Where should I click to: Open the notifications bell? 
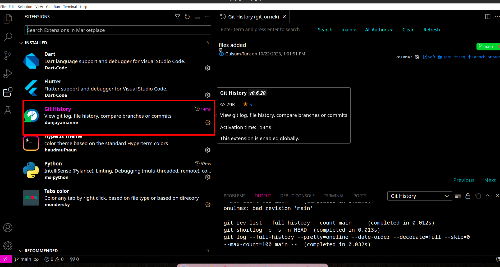pyautogui.click(x=497, y=259)
